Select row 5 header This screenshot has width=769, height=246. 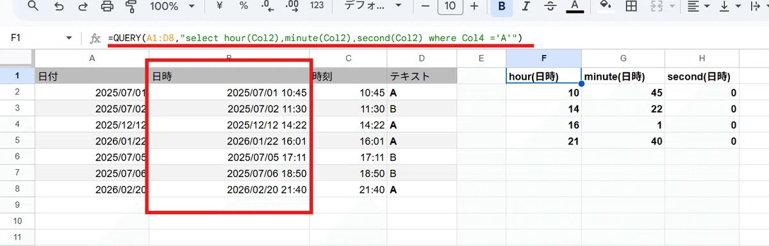click(17, 141)
